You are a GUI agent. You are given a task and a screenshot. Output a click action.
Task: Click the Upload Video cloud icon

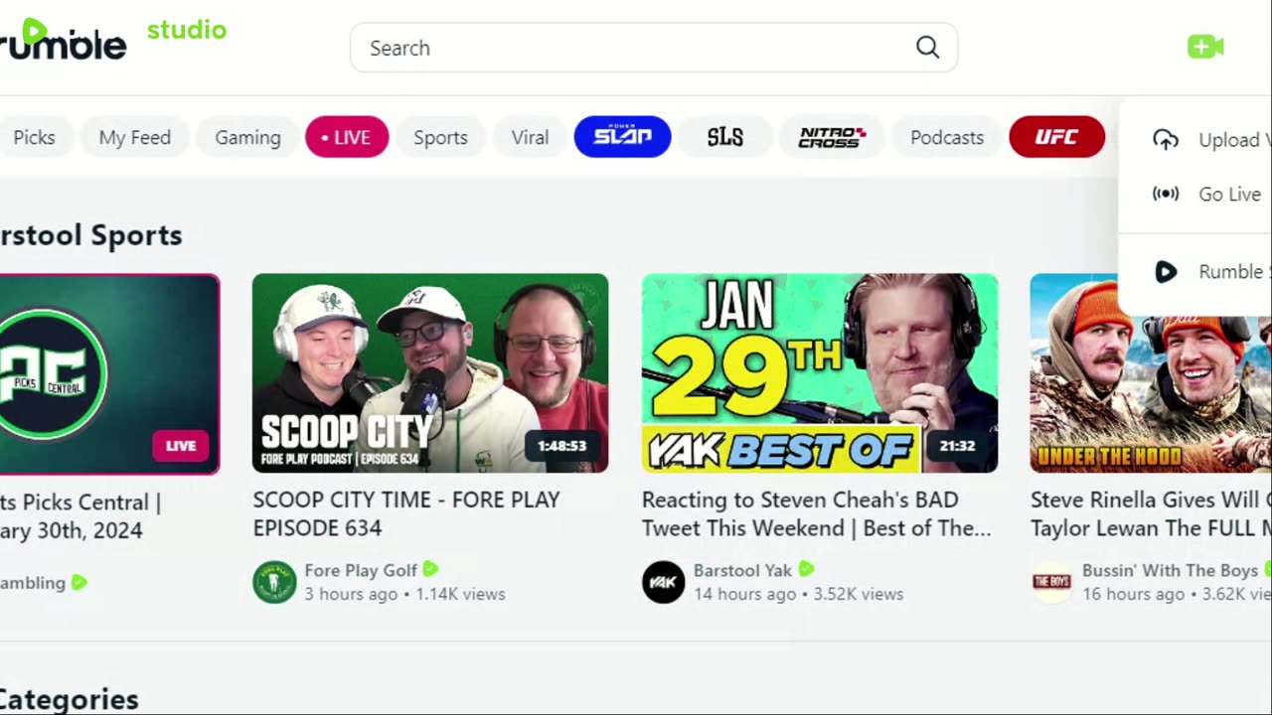(x=1166, y=140)
